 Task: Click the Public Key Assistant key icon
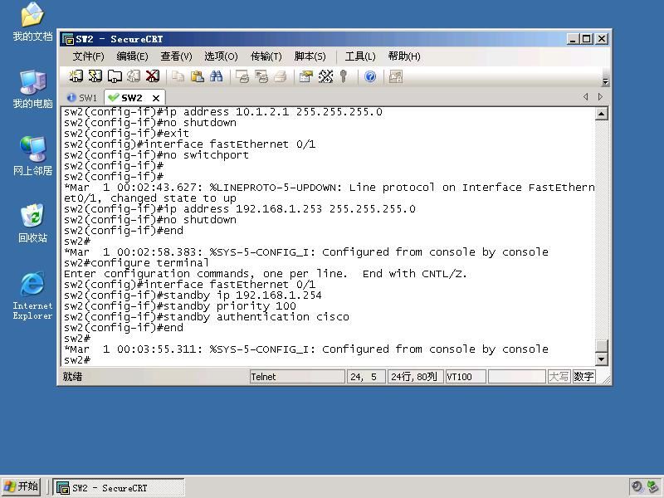coord(344,76)
